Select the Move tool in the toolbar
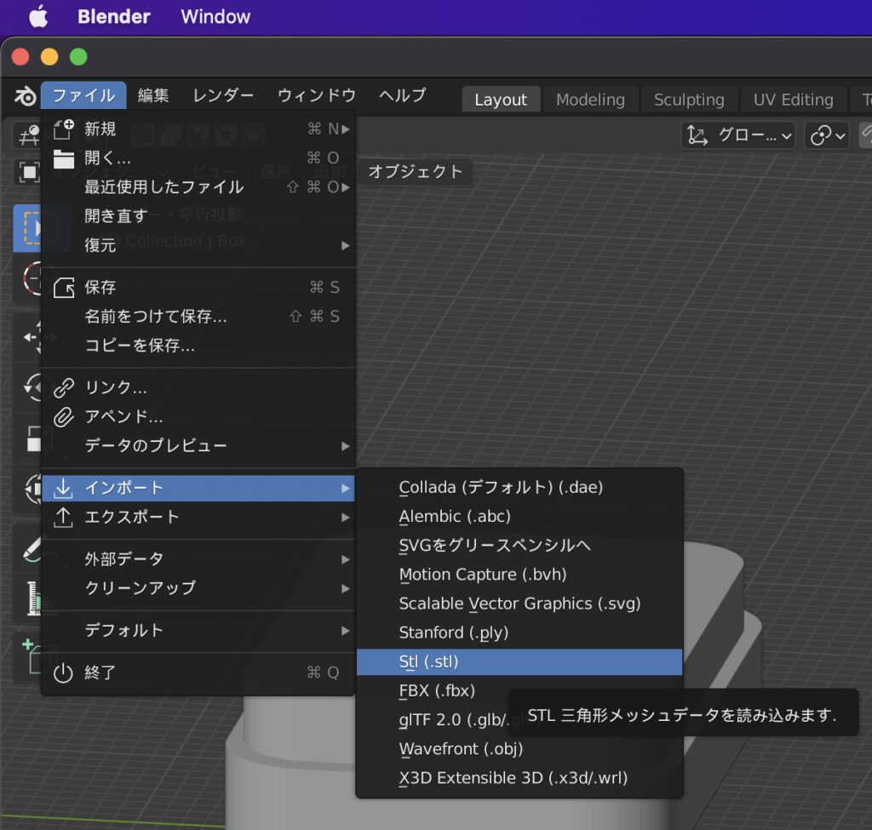This screenshot has width=872, height=830. pos(28,336)
